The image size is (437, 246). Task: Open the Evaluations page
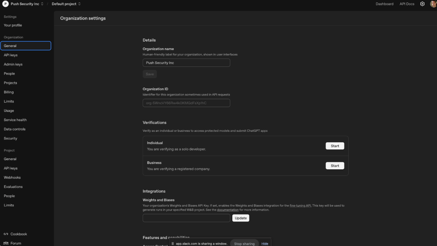pyautogui.click(x=13, y=187)
